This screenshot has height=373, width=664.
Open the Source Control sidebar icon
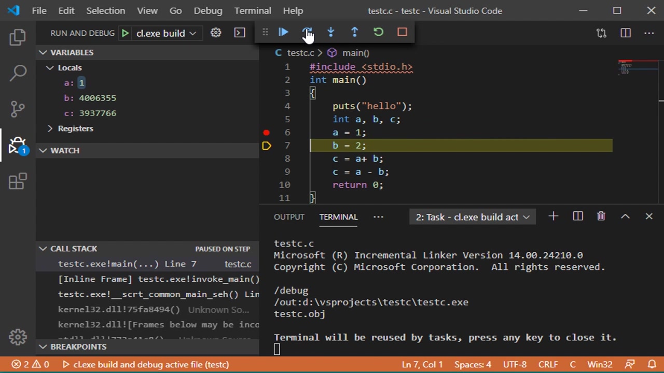click(x=18, y=109)
